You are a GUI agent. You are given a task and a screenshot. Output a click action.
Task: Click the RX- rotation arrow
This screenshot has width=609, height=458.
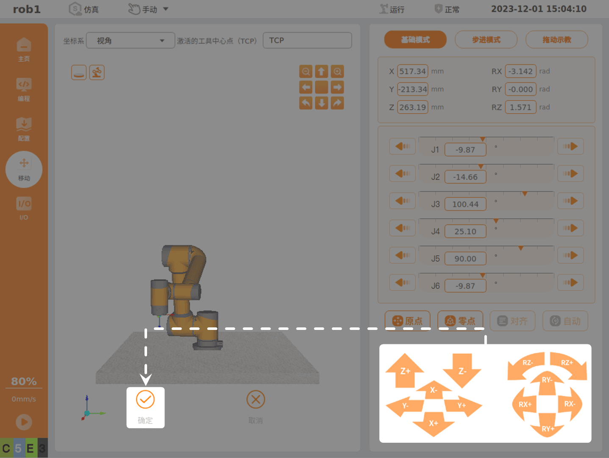click(570, 404)
